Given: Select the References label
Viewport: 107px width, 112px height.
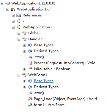Looking at the screenshot, I should click(x=32, y=15).
